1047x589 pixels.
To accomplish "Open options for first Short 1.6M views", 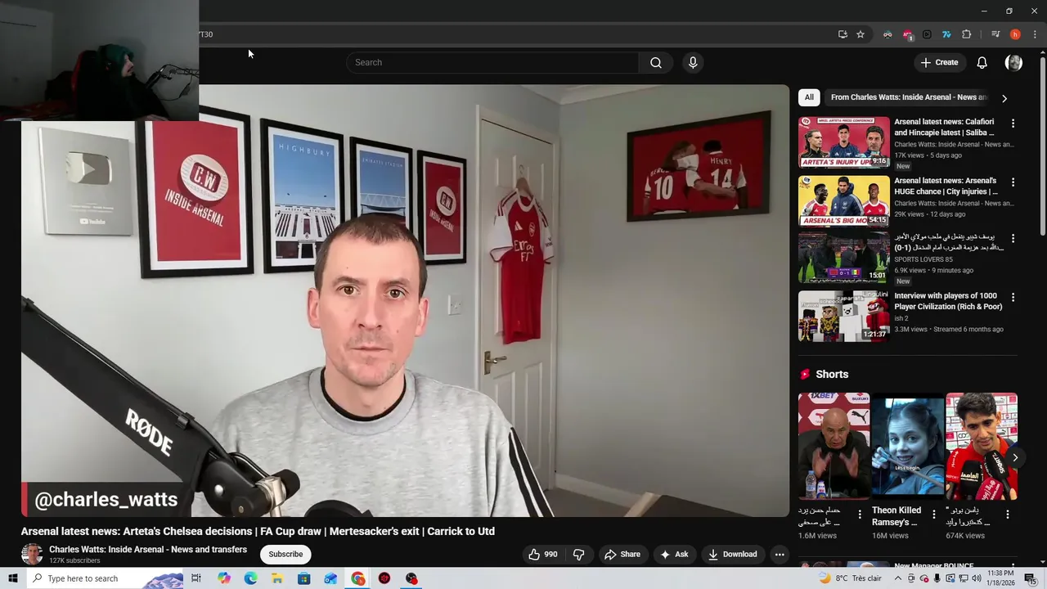I will click(859, 515).
